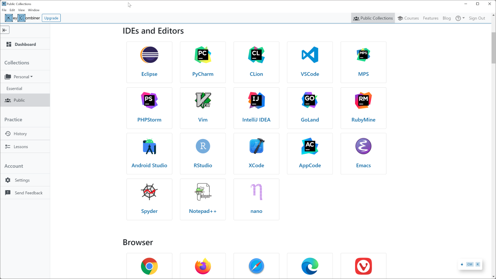496x279 pixels.
Task: Open the VSCode collection icon
Action: pyautogui.click(x=310, y=55)
